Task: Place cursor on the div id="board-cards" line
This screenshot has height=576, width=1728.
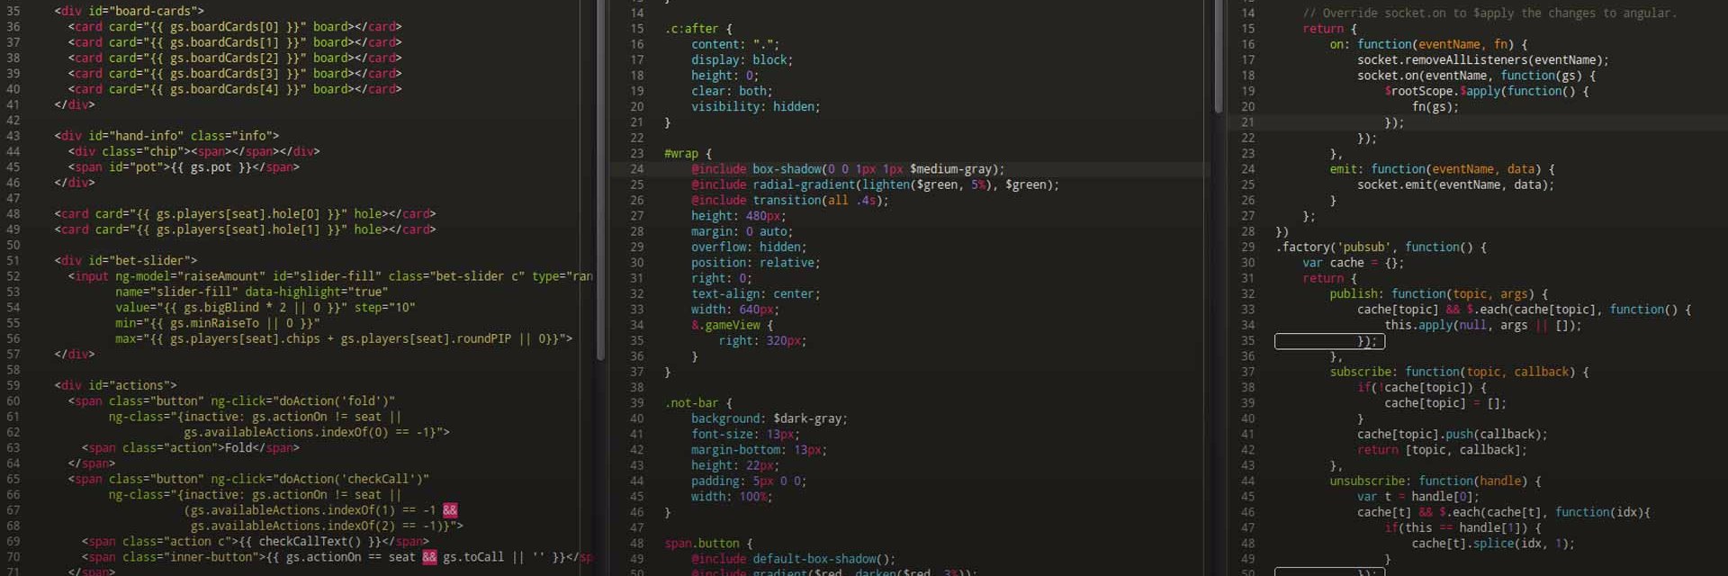Action: [x=129, y=11]
